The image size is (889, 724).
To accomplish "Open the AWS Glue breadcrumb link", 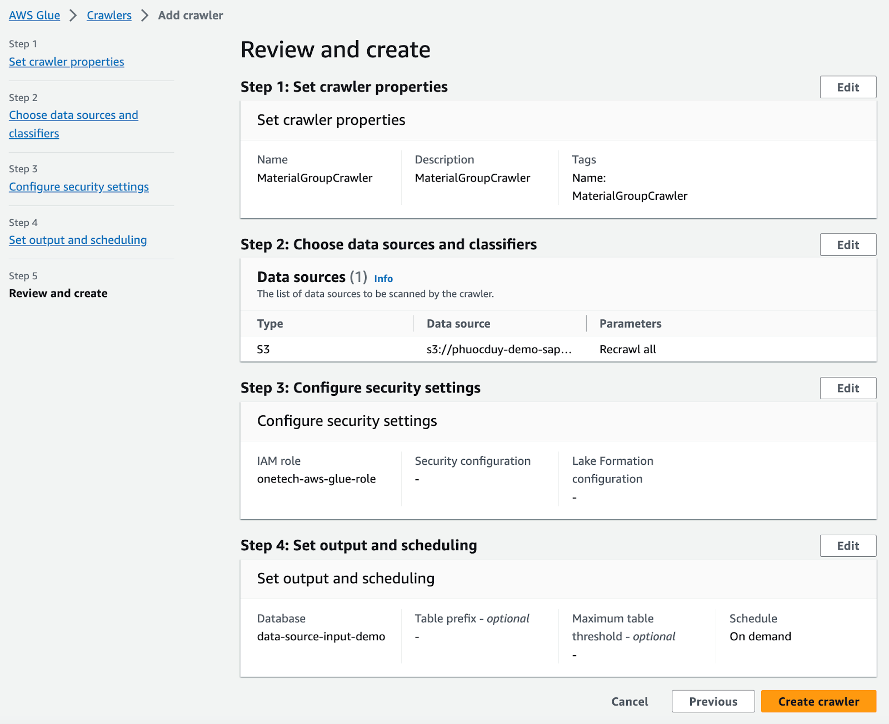I will click(x=34, y=16).
